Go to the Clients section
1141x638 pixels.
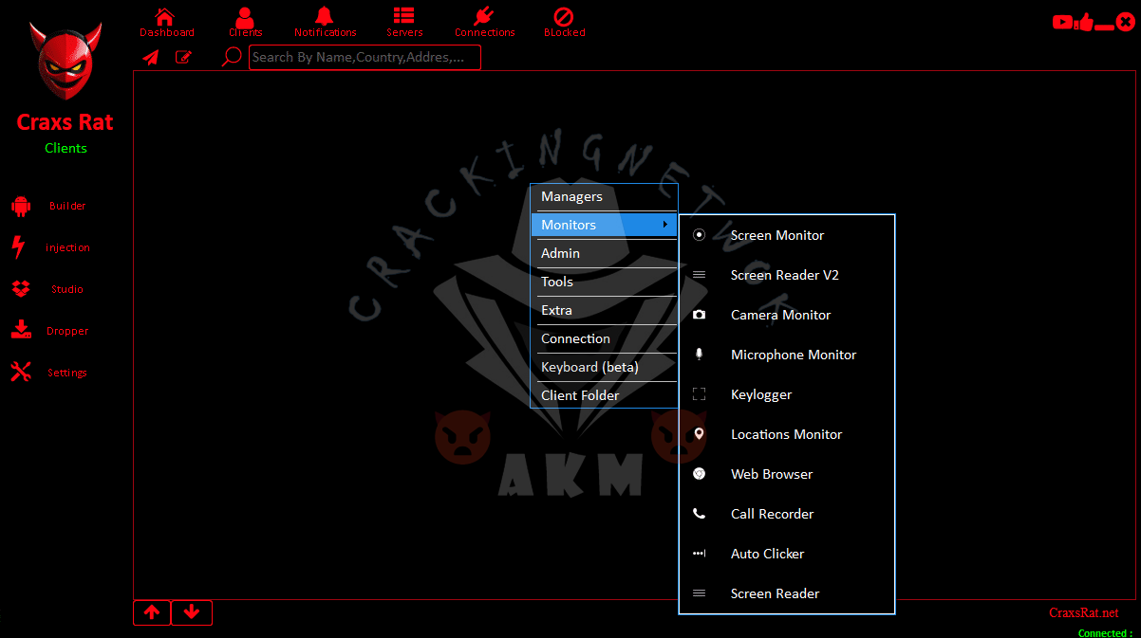[x=245, y=23]
